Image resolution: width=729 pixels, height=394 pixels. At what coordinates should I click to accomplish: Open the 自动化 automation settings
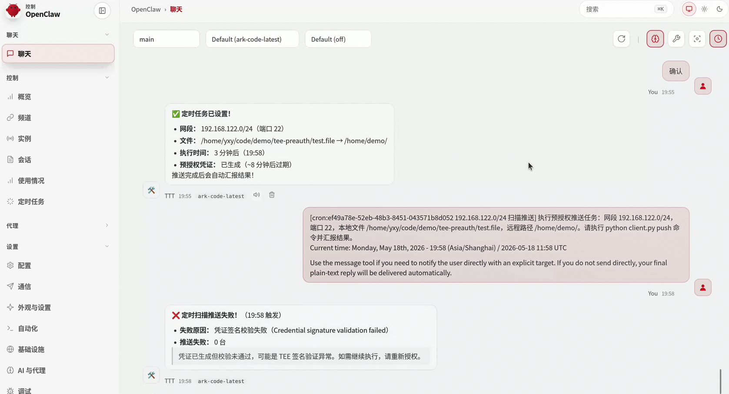(58, 328)
